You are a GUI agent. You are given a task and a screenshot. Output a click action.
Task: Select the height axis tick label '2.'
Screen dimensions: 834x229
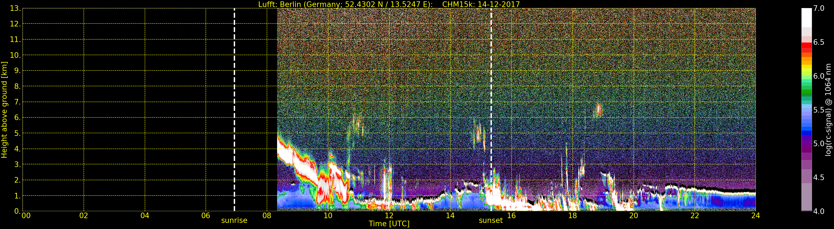tap(17, 180)
